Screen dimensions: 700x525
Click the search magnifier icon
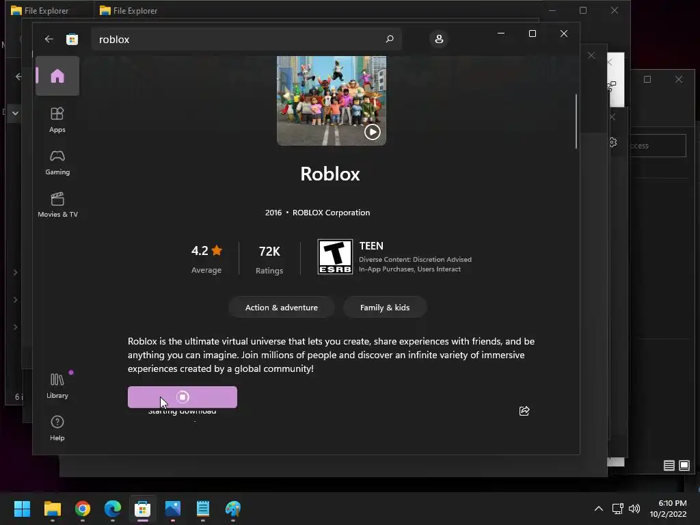pyautogui.click(x=389, y=39)
